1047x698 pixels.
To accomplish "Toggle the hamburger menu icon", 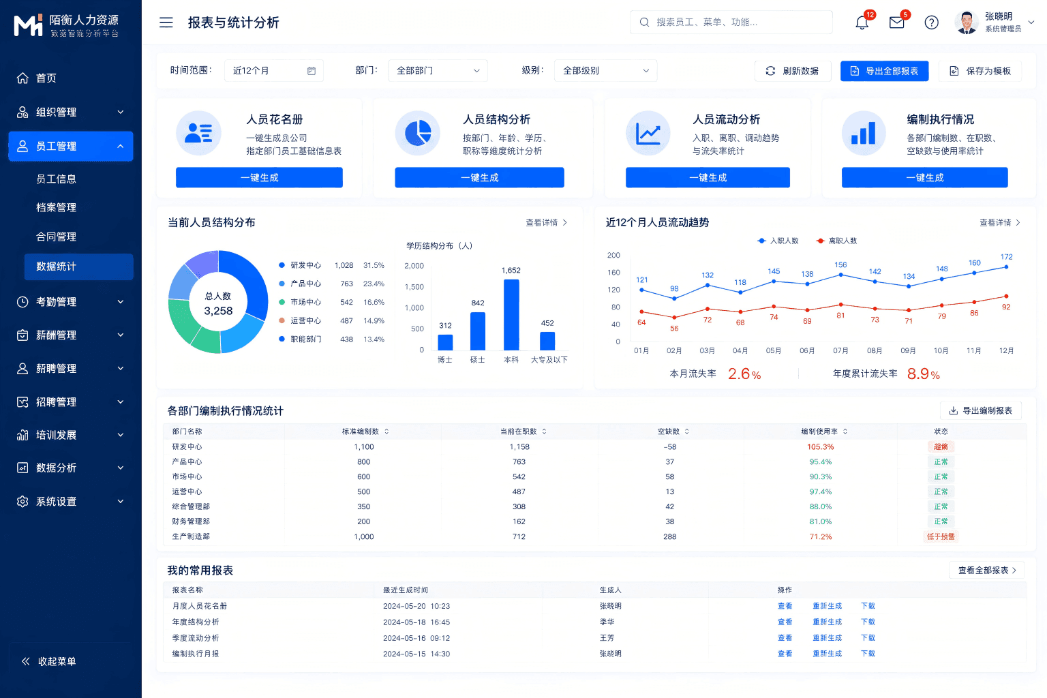I will (166, 22).
